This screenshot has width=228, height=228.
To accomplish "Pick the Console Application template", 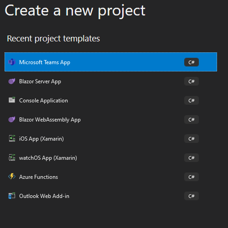I will coord(111,101).
